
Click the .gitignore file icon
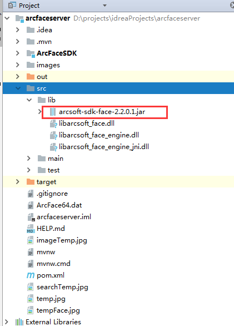coord(31,194)
